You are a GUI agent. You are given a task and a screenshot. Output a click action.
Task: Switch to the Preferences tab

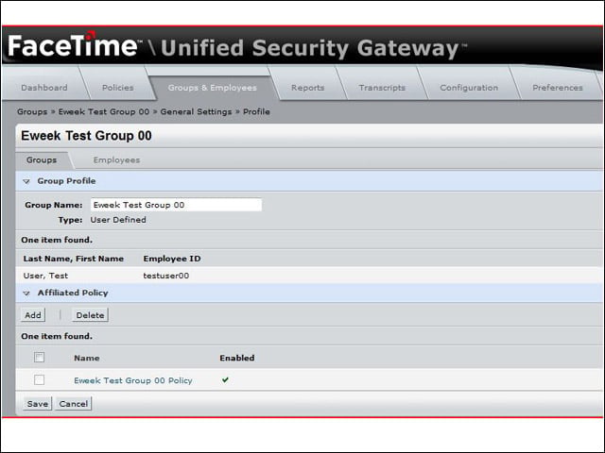(558, 88)
